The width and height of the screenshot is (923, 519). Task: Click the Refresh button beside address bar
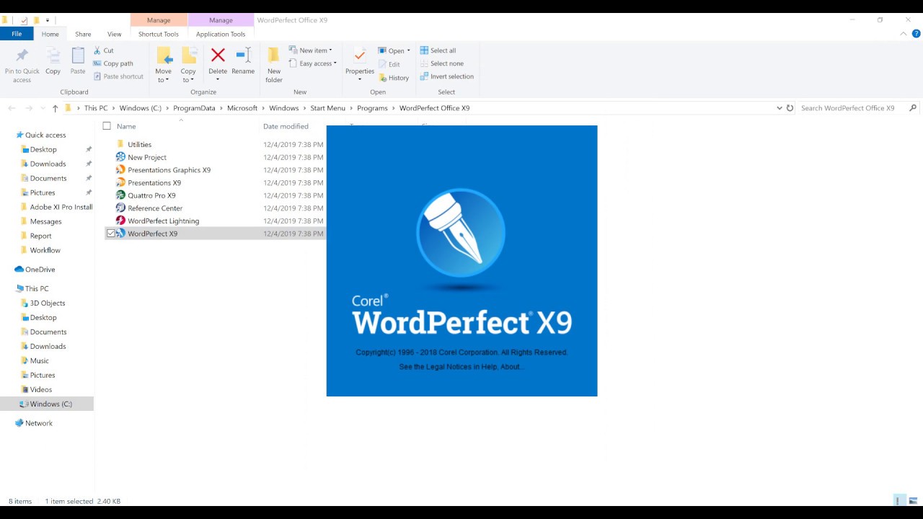click(x=790, y=108)
